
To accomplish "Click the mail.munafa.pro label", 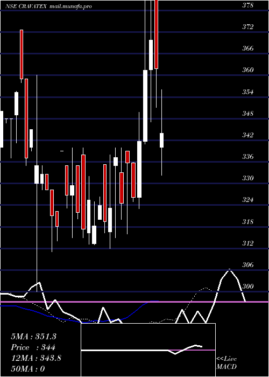I will (x=70, y=6).
